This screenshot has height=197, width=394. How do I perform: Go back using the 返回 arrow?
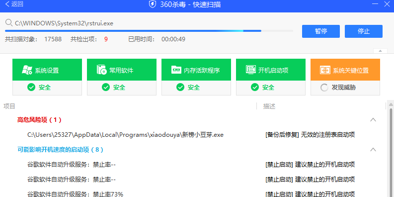pos(14,4)
